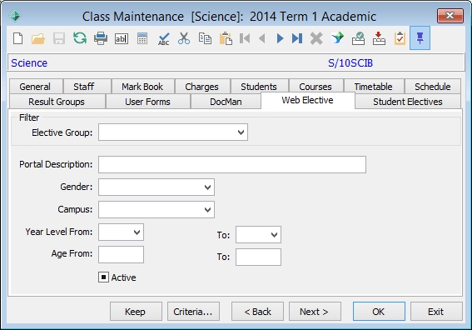The image size is (472, 330).
Task: Open the Schedule tab
Action: (x=433, y=87)
